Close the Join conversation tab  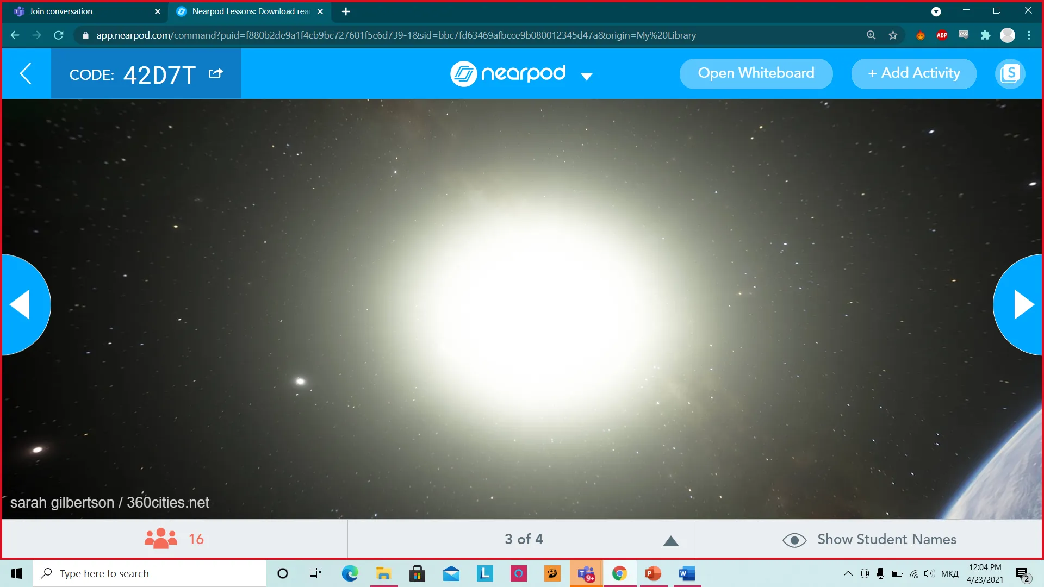click(x=158, y=11)
